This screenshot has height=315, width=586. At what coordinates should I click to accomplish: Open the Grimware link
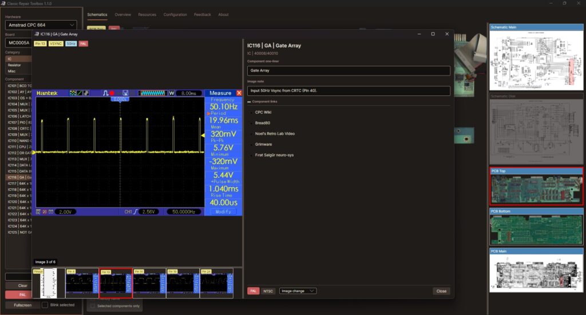click(x=263, y=145)
